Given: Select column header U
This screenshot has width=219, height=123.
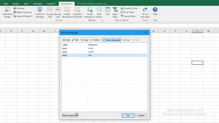Looking at the screenshot, I should tap(186, 31).
